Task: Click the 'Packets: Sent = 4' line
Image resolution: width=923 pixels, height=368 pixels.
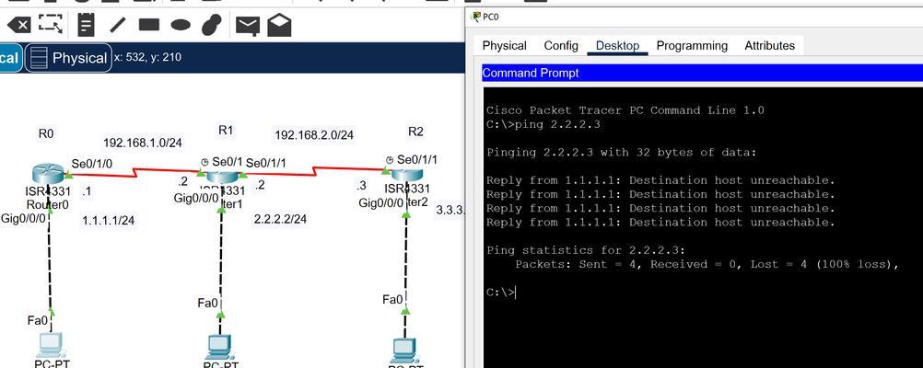Action: coord(707,265)
